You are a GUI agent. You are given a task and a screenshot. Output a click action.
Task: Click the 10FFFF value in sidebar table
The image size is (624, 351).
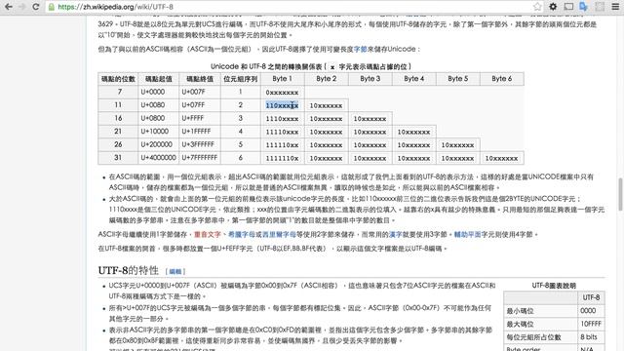pos(591,324)
